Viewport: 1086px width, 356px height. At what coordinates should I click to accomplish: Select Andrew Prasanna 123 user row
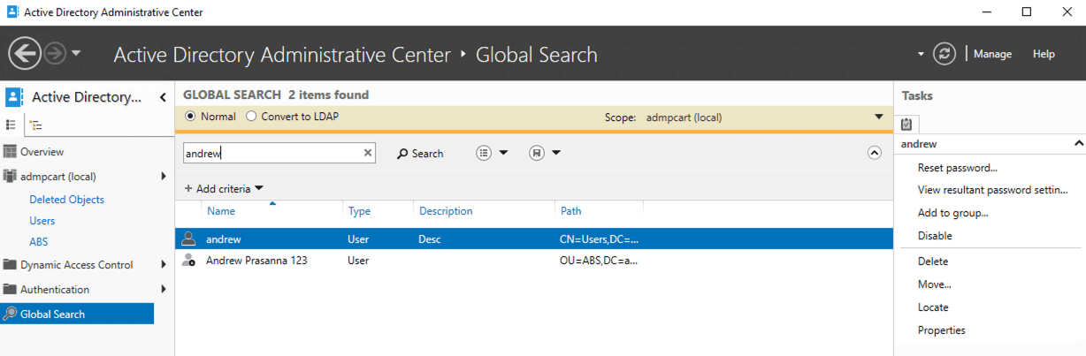534,261
